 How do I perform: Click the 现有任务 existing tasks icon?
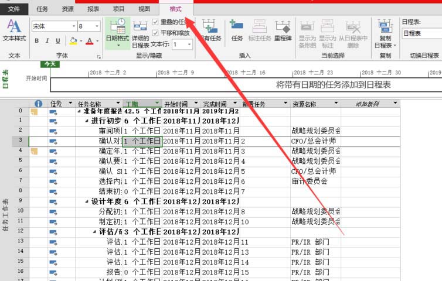(x=210, y=30)
